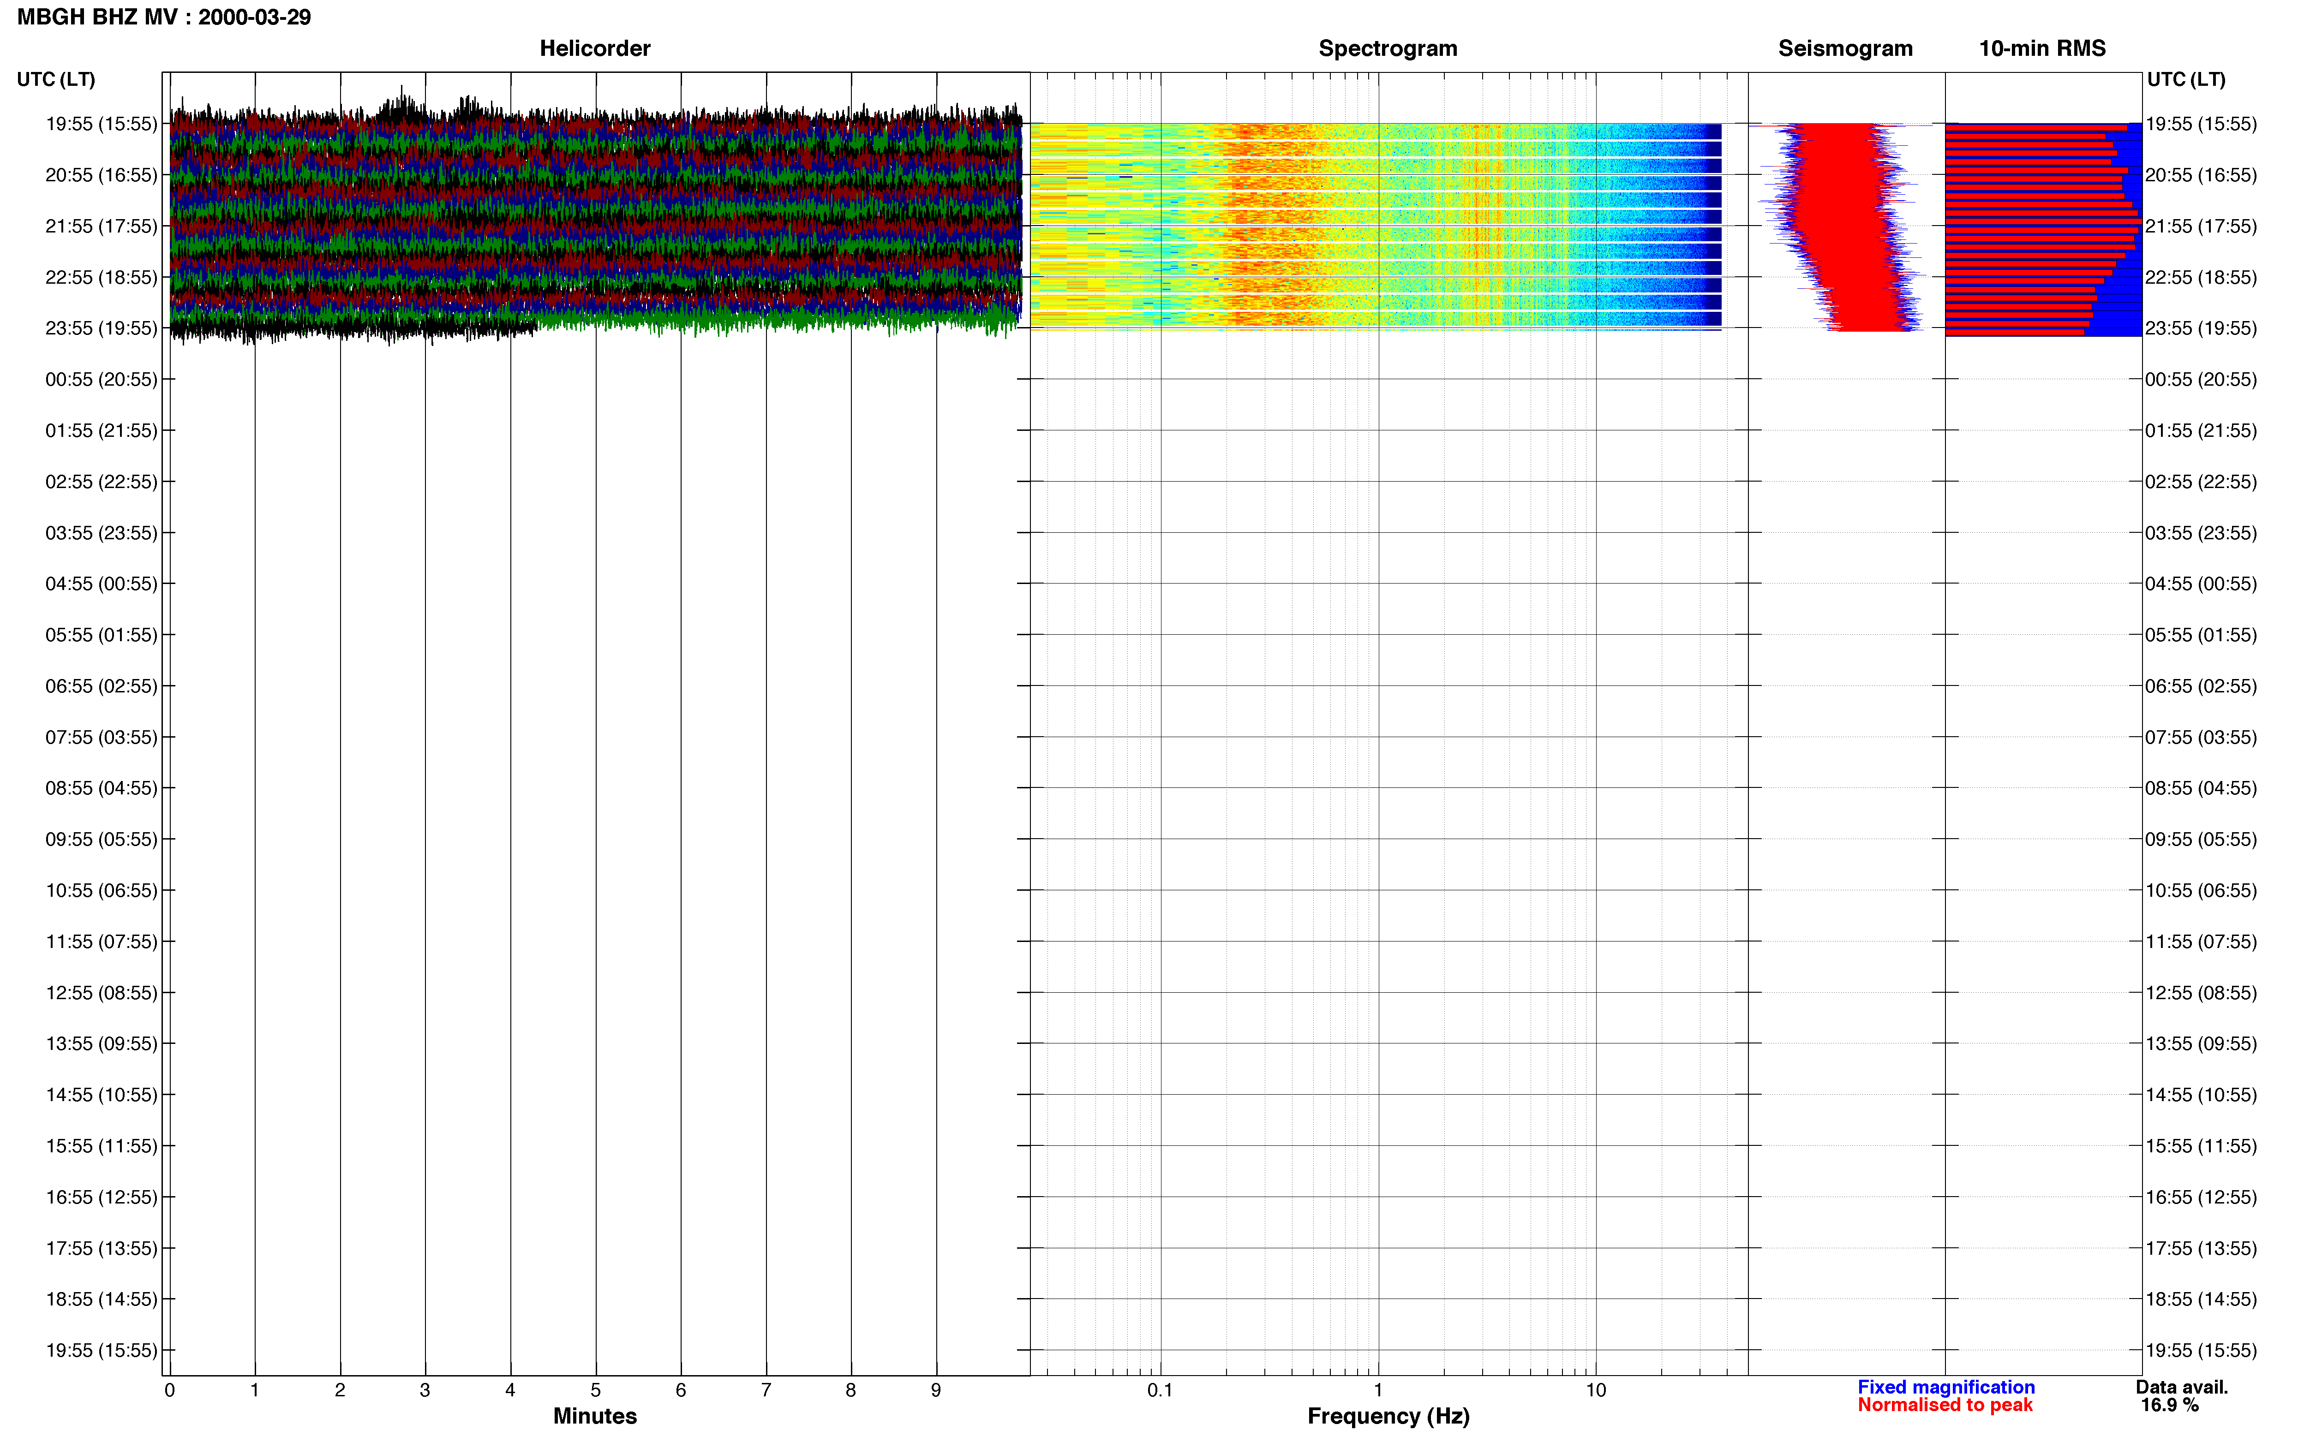
Task: Click the '7' tick on Minutes axis
Action: (x=766, y=1390)
